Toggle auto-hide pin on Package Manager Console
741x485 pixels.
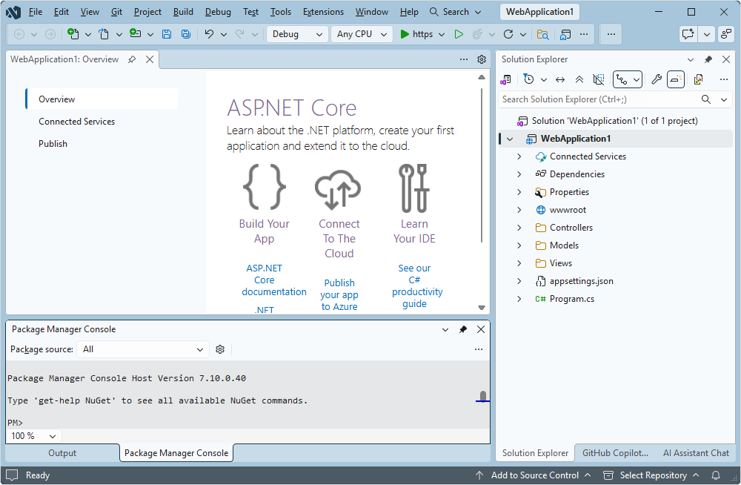(x=463, y=329)
